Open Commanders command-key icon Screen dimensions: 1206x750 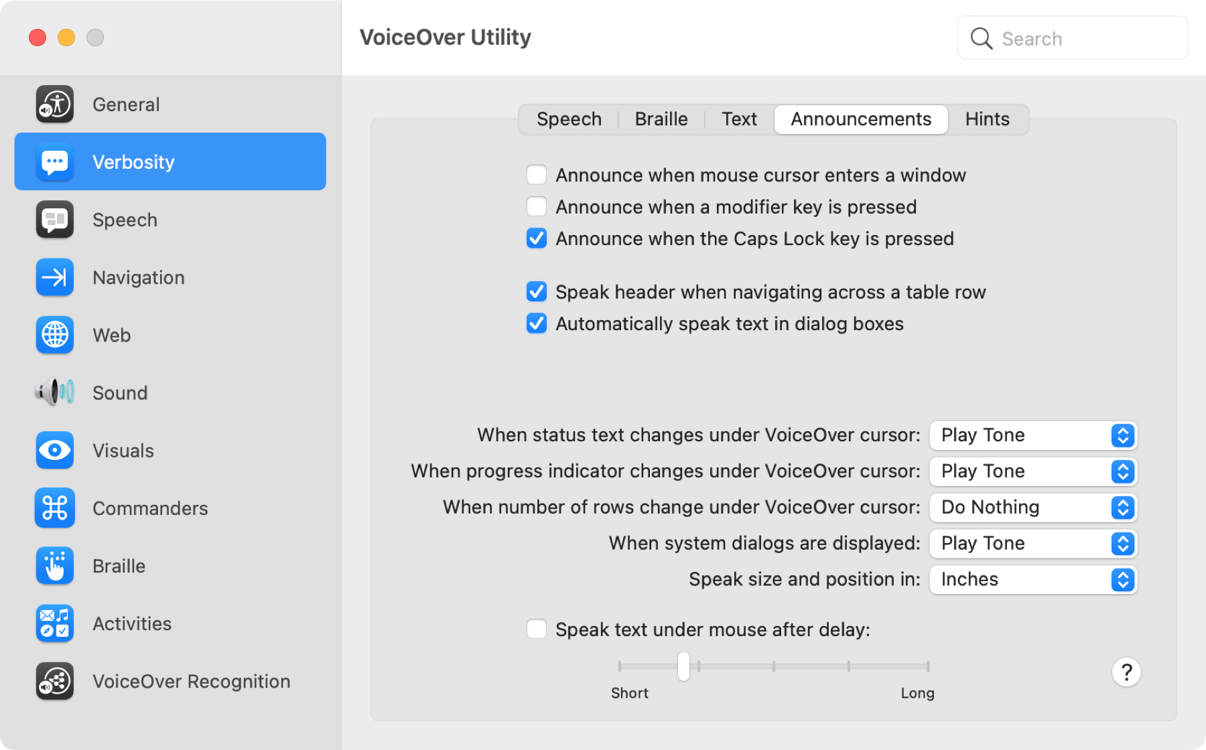[55, 508]
